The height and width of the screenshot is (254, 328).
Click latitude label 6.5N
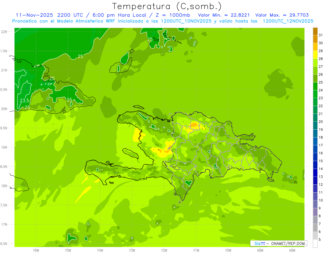(4, 244)
